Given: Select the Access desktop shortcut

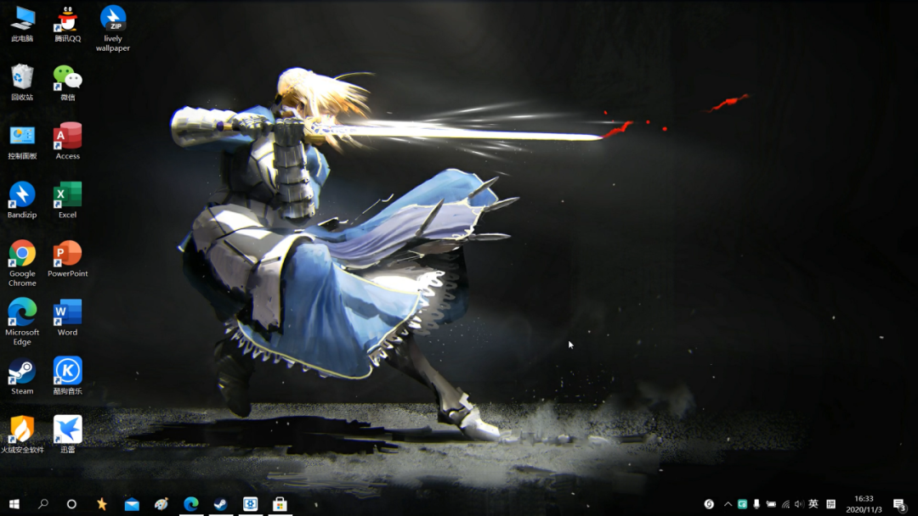Looking at the screenshot, I should point(67,141).
